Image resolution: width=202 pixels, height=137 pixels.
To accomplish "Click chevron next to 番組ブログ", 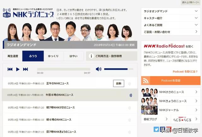I will tap(167, 119).
